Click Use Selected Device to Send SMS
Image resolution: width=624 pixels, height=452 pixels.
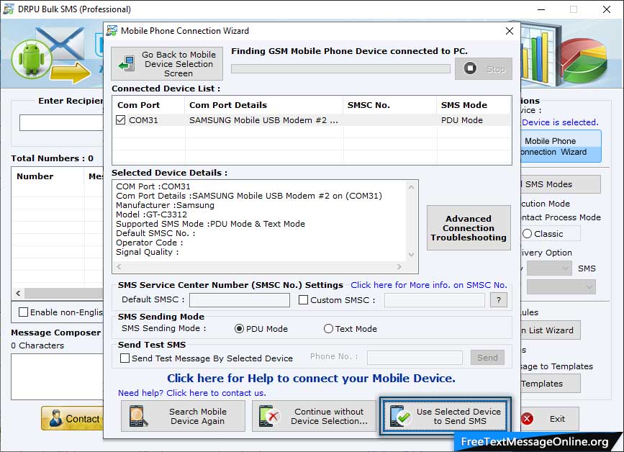(446, 416)
